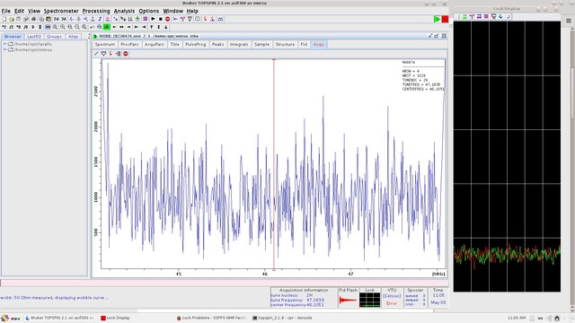575x323 pixels.
Task: Open topspin konsole window from taskbar
Action: 282,318
